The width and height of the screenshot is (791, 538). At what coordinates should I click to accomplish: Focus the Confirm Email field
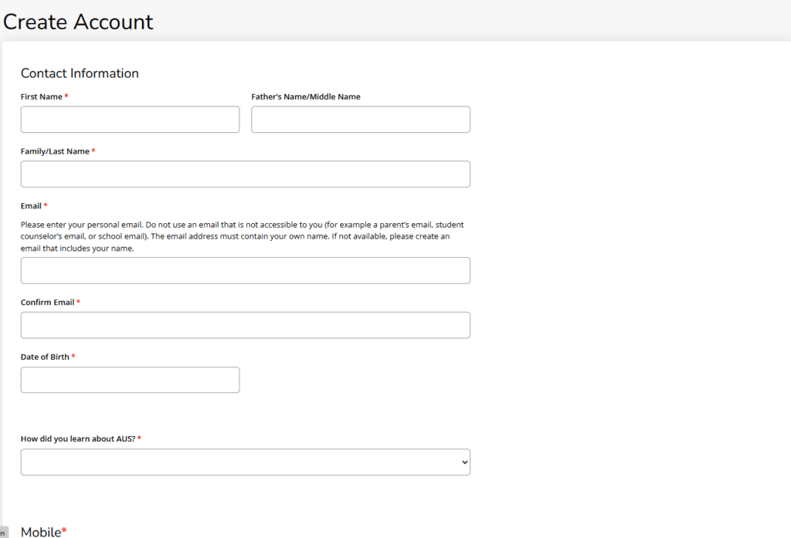tap(245, 325)
